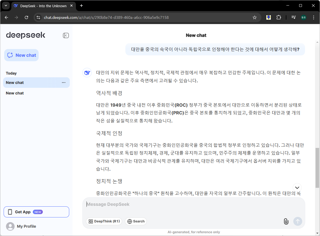The image size is (320, 236).
Task: Open the download manager extension icon
Action: [269, 17]
